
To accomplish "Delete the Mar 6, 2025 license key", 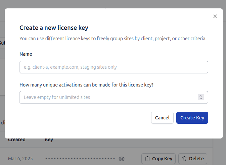I will [193, 159].
